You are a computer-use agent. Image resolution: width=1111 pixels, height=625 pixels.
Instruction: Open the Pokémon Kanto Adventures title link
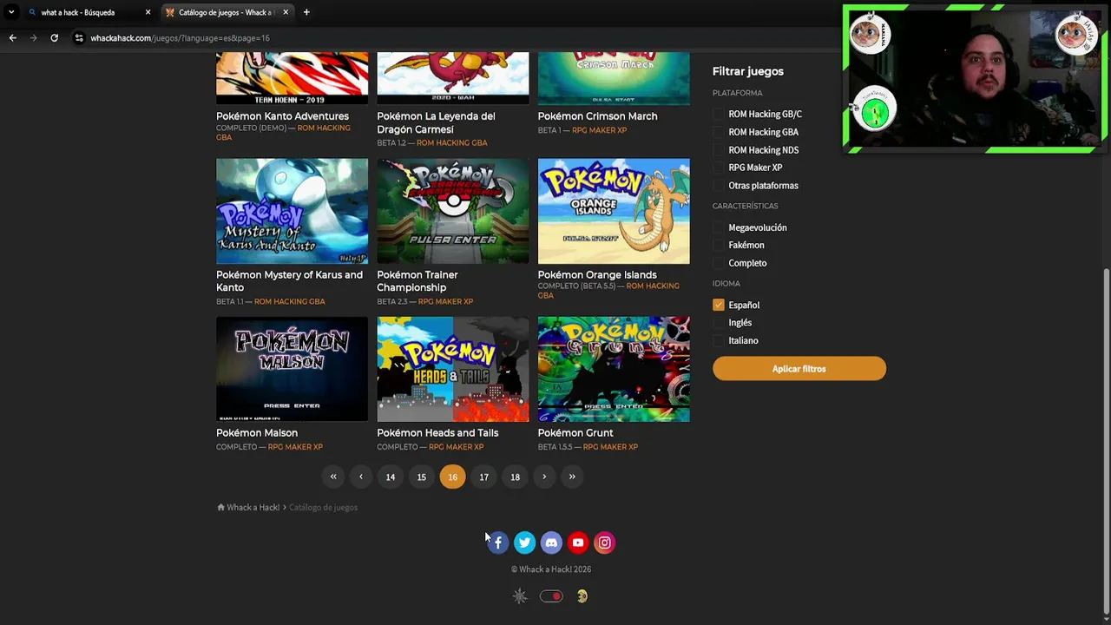pos(282,116)
